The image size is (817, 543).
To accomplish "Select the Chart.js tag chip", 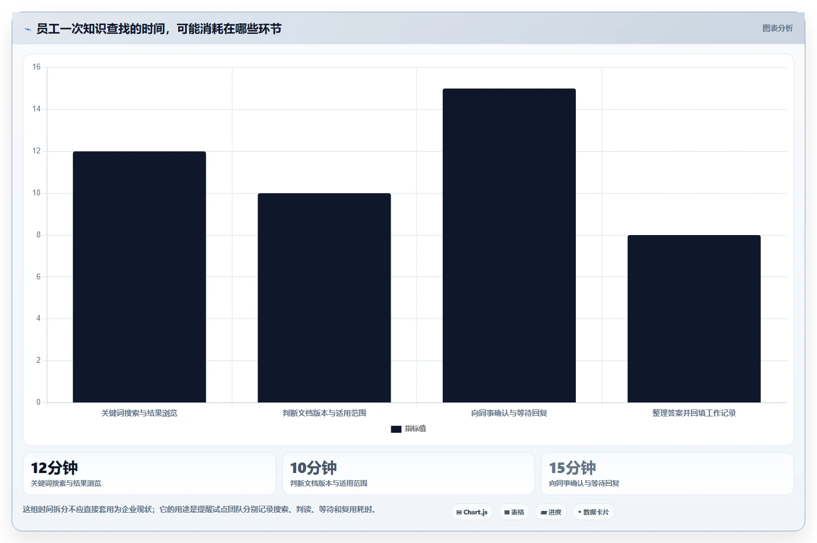I will tap(472, 512).
